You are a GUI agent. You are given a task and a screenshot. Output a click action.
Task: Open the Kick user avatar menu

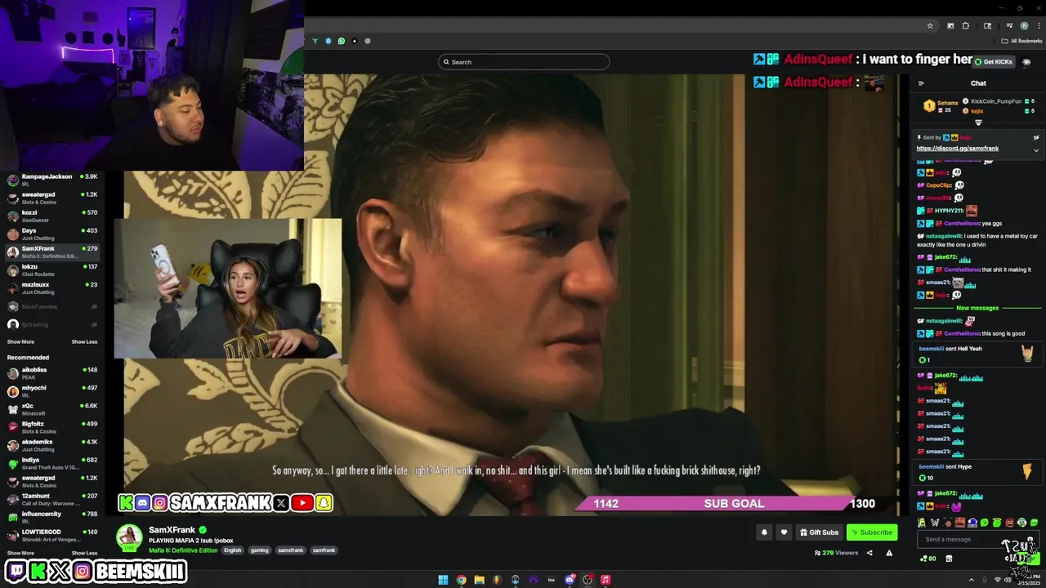click(1027, 62)
